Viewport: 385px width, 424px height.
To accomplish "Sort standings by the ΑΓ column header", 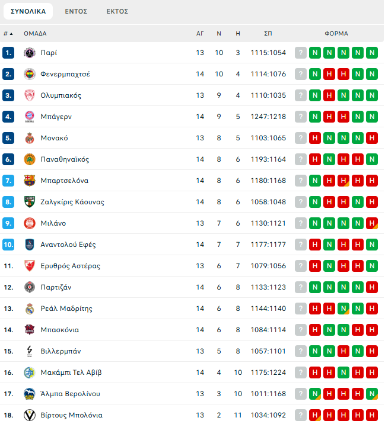I will (x=200, y=34).
